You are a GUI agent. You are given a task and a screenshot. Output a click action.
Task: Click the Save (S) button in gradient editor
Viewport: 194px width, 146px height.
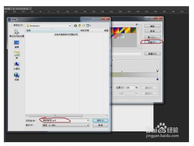point(152,42)
